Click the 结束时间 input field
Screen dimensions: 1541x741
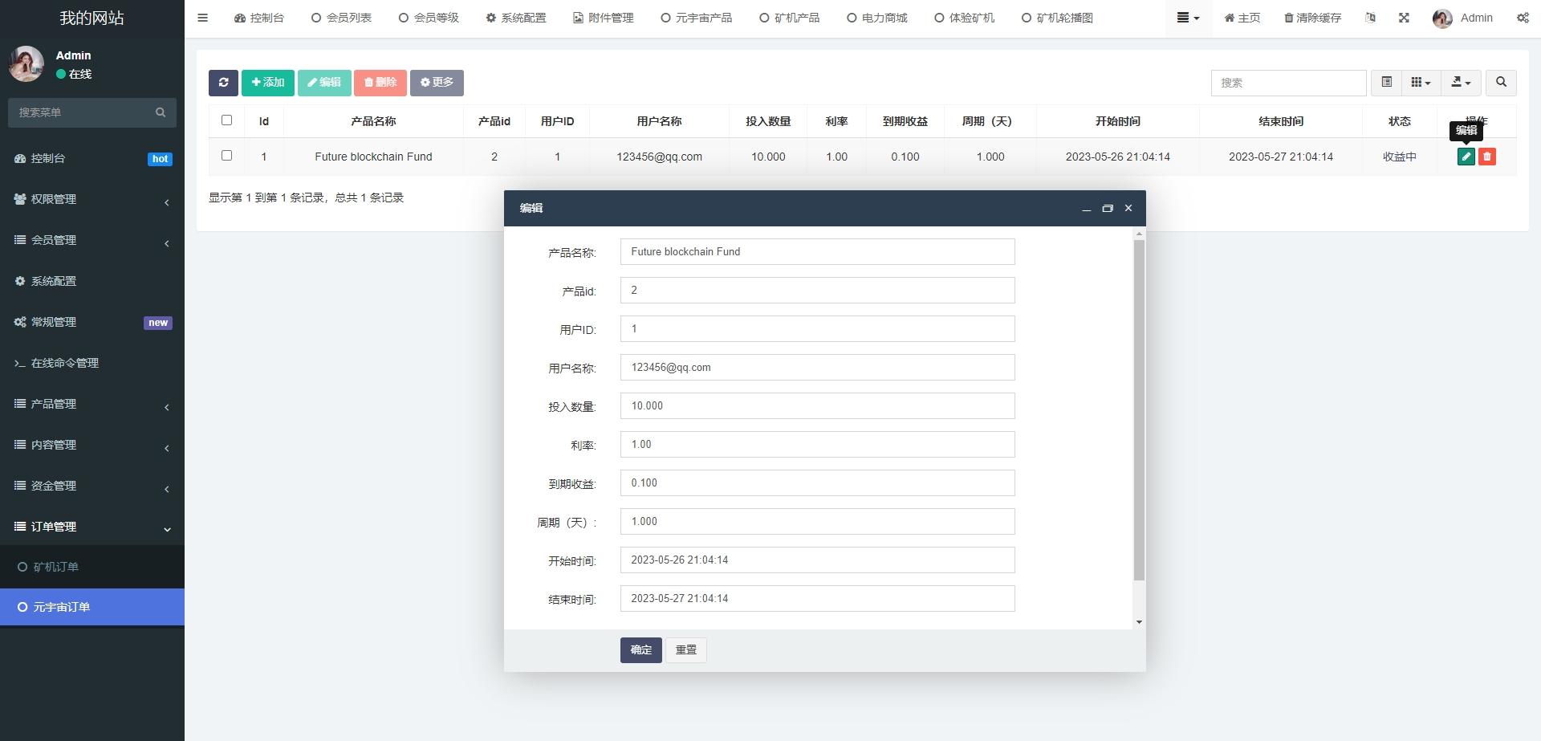coord(817,599)
